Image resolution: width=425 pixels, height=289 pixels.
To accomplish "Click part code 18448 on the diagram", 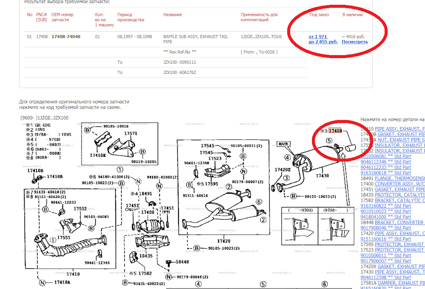I will [x=182, y=262].
